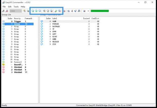157x108 pixels.
Task: Select the Password group at index 16
Action: [17, 62]
